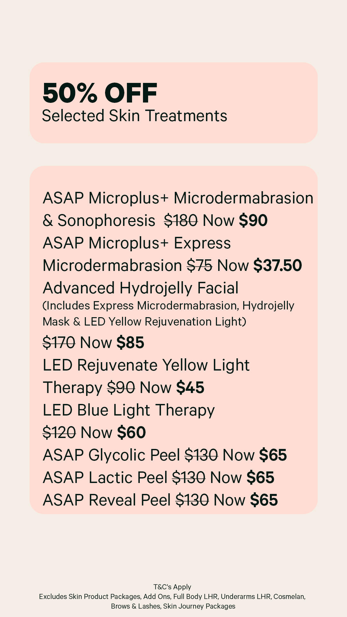Click the 'Includes Express Microdermabrasion, Hydrojelly' note
The height and width of the screenshot is (617, 347).
coord(168,306)
